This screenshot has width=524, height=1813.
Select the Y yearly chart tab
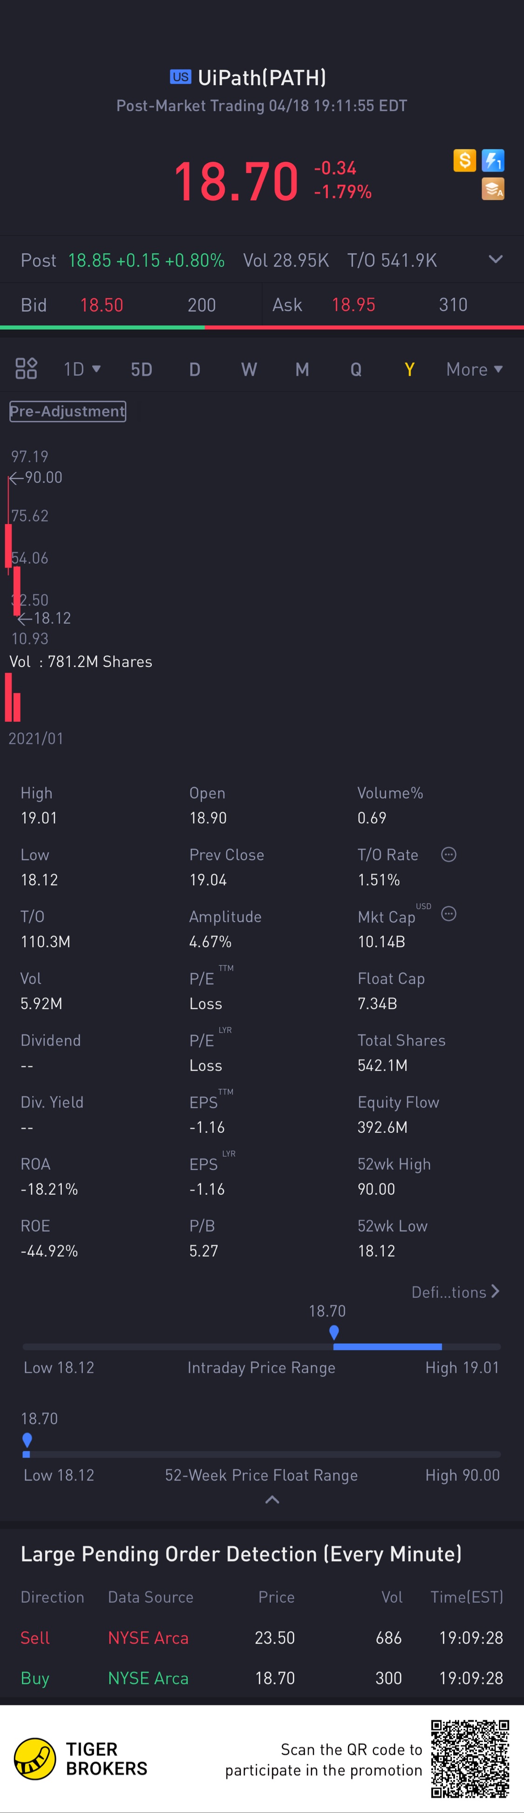pyautogui.click(x=409, y=370)
